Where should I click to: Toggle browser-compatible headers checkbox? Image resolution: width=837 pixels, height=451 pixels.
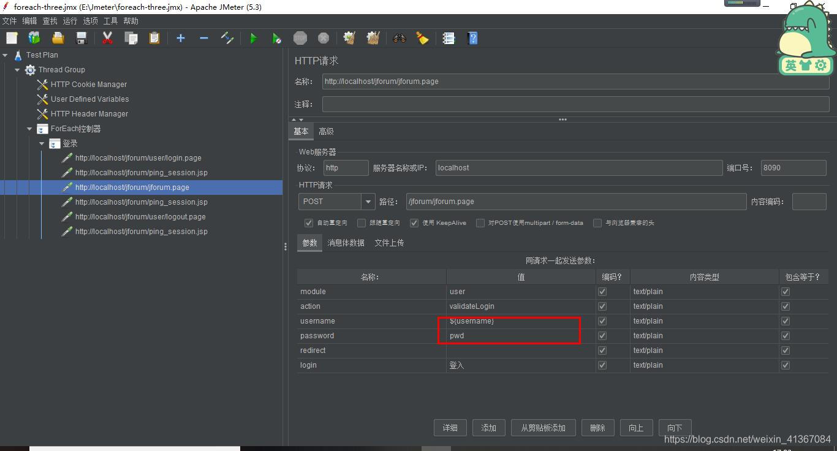pyautogui.click(x=597, y=223)
